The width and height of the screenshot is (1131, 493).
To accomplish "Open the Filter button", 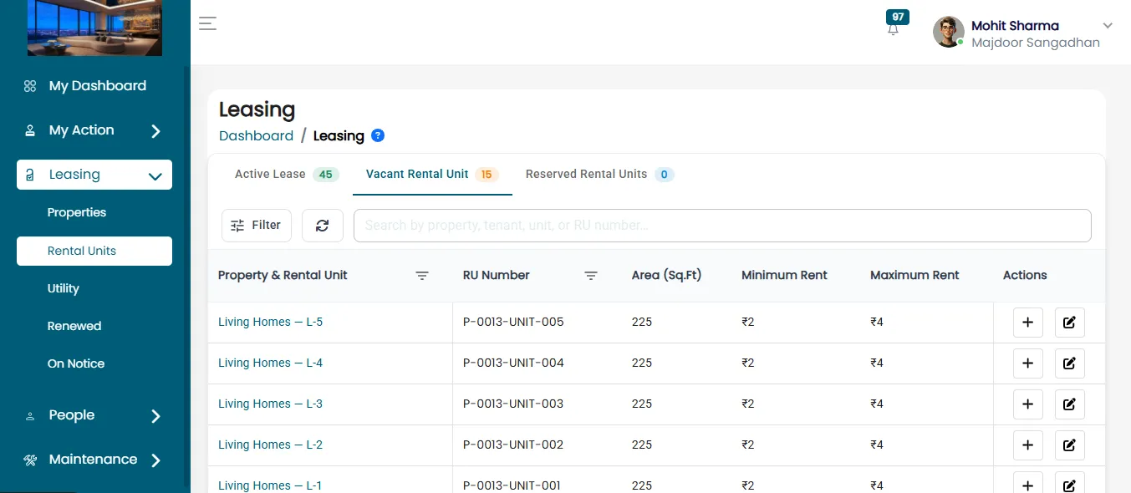I will point(257,226).
